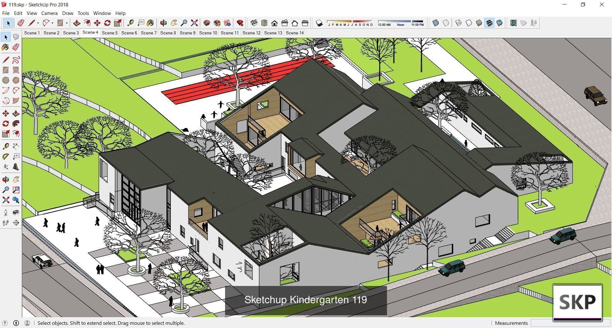Image resolution: width=612 pixels, height=328 pixels.
Task: Switch to Scene 7 tab
Action: [x=149, y=33]
